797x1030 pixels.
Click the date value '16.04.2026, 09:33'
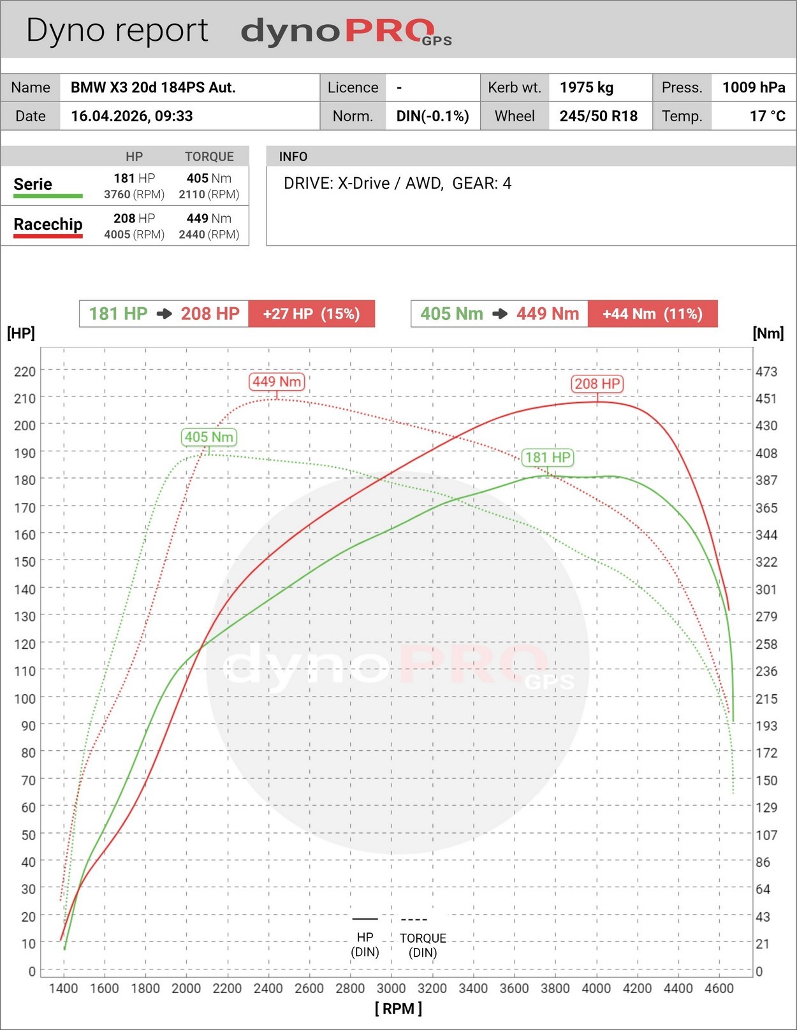(x=131, y=116)
